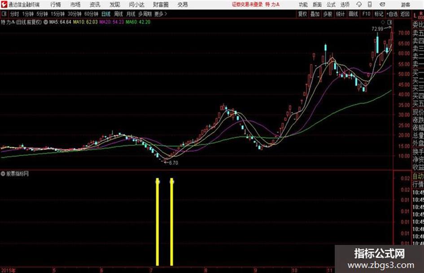
Task: Click the •自选 watchlist button
Action: click(392, 14)
